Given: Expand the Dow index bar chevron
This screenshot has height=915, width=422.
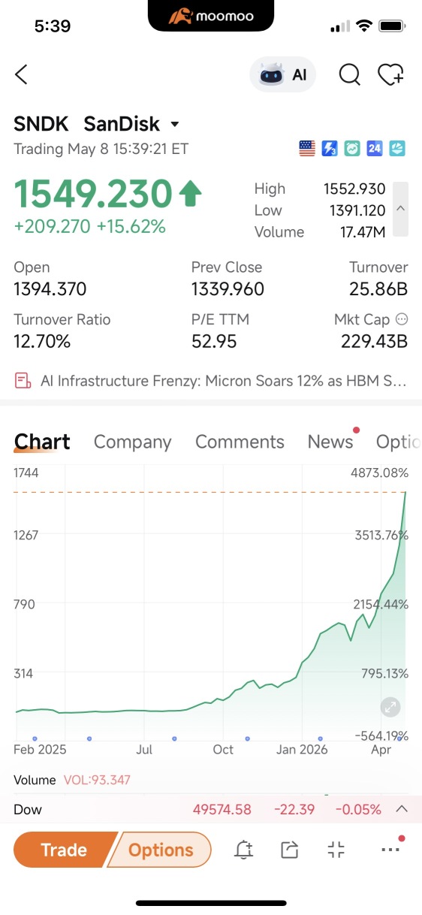Looking at the screenshot, I should pos(401,809).
